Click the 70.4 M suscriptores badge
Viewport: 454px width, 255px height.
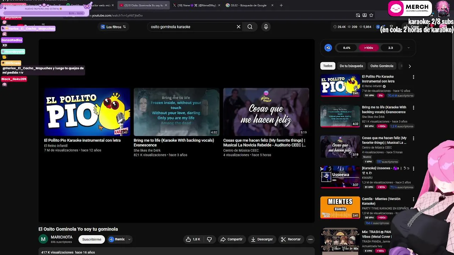[400, 96]
